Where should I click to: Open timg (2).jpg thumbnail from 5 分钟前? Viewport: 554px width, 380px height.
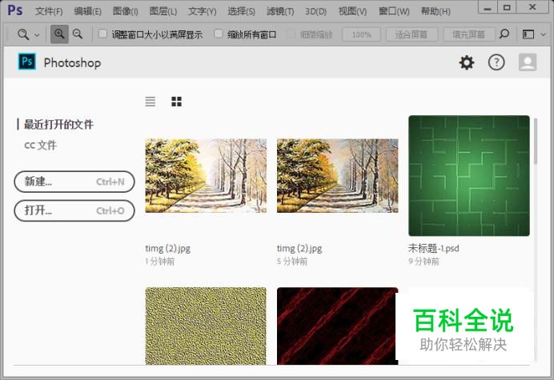coord(337,175)
